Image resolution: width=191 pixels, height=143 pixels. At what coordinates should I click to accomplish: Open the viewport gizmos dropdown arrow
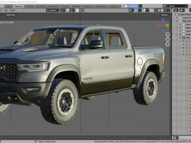point(140,10)
